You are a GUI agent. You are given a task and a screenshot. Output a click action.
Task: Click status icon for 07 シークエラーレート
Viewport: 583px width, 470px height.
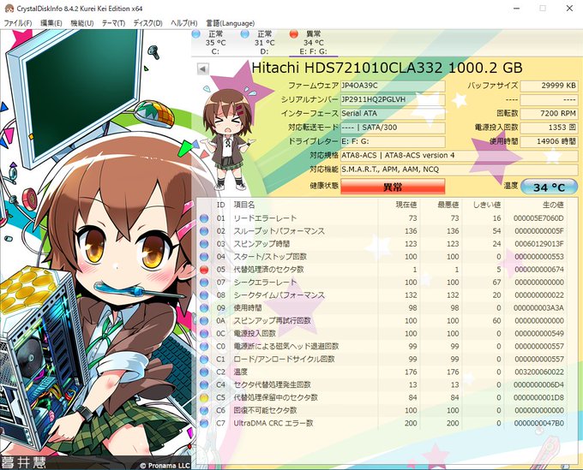(x=204, y=283)
